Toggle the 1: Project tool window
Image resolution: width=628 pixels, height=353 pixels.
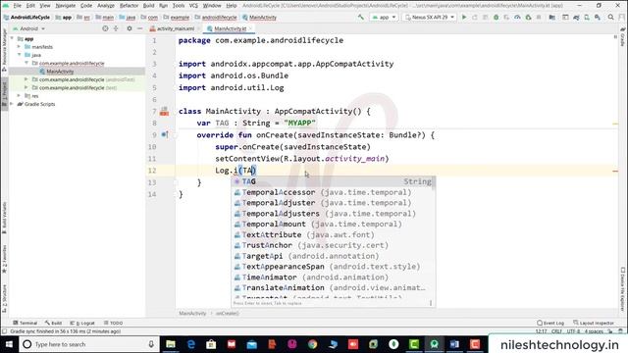(x=4, y=93)
